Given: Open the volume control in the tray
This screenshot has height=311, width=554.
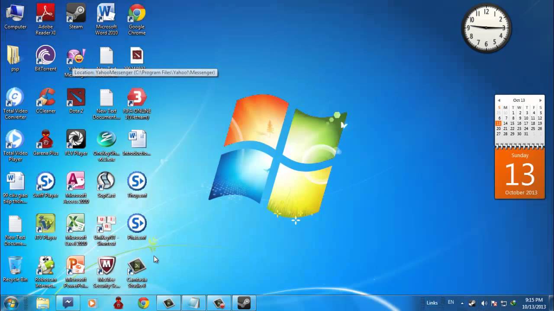Looking at the screenshot, I should click(484, 303).
